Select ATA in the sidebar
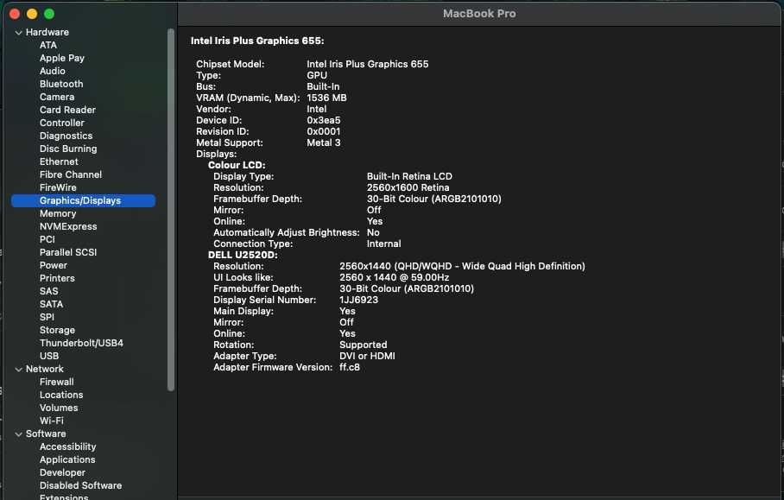 pyautogui.click(x=48, y=45)
